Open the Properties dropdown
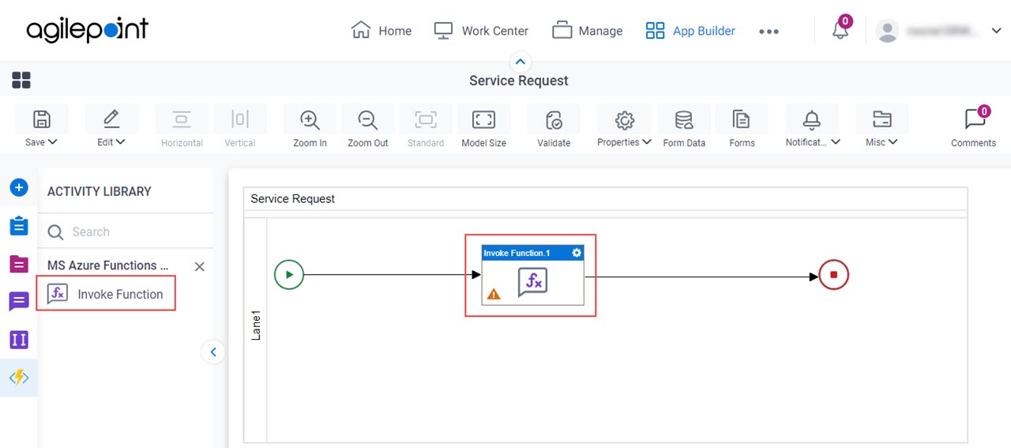Image resolution: width=1011 pixels, height=448 pixels. tap(624, 126)
